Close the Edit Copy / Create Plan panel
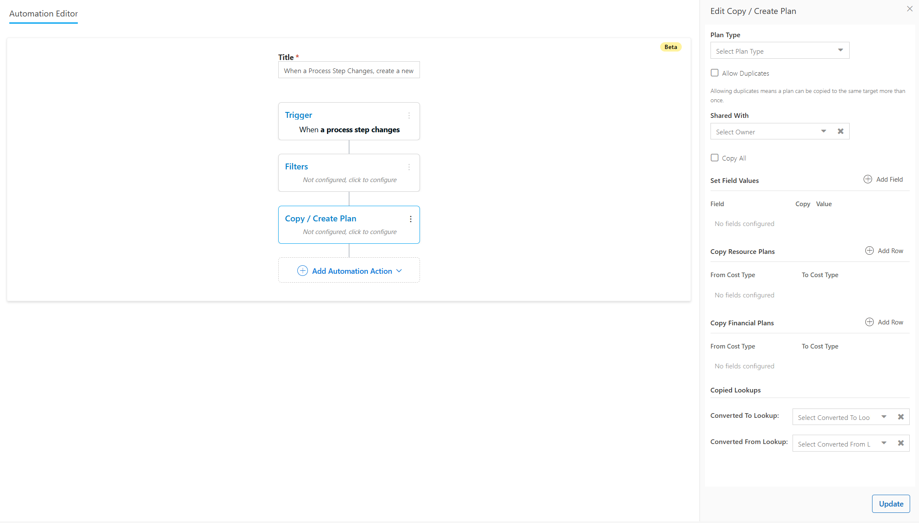919x523 pixels. click(910, 9)
